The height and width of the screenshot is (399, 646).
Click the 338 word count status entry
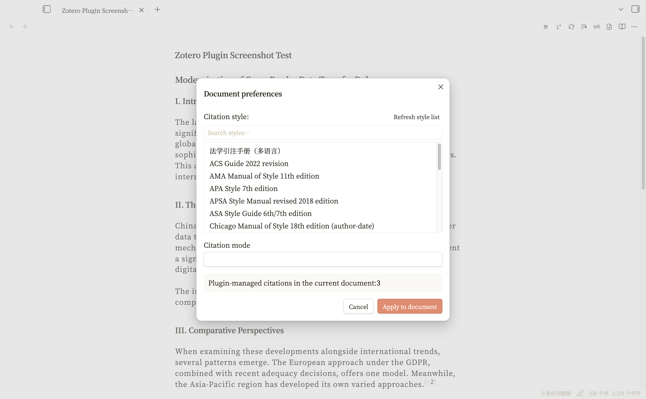coord(598,393)
